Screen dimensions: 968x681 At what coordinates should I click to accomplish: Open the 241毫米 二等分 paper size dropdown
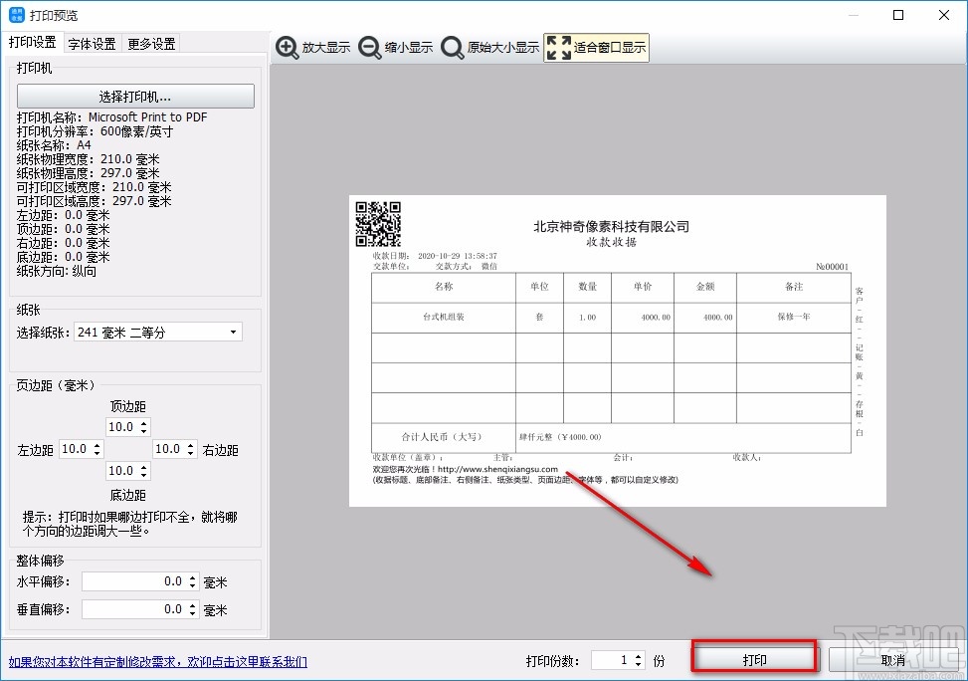(232, 332)
